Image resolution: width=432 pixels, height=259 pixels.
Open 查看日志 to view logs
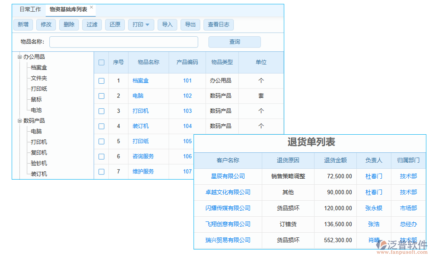click(218, 25)
